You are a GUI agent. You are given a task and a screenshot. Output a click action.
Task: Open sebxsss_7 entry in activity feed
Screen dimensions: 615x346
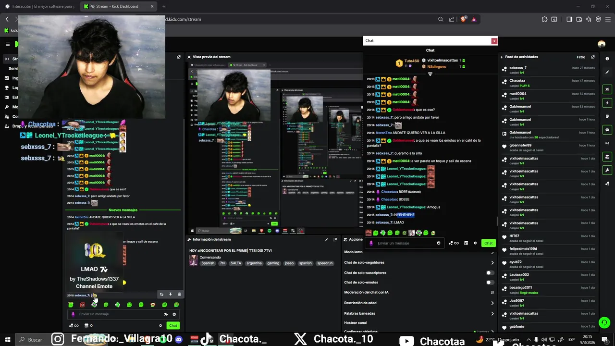(548, 70)
